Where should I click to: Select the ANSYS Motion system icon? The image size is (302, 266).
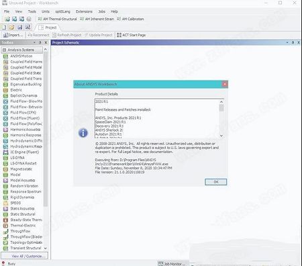tap(5, 56)
